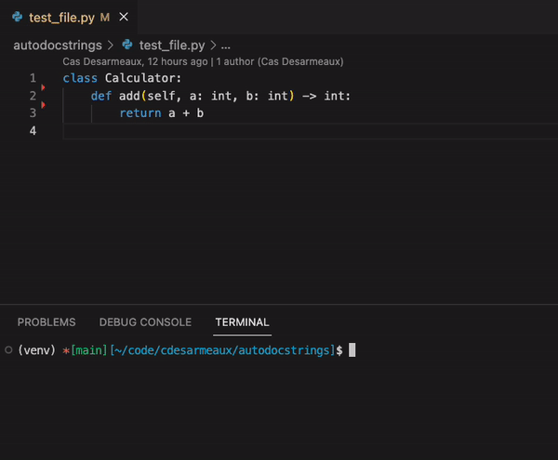
Task: Click the Python icon in test_file.py tab
Action: pos(17,17)
